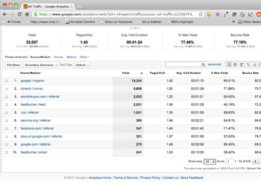This screenshot has width=261, height=183.
Task: Click the Go to page number field
Action: point(229,162)
